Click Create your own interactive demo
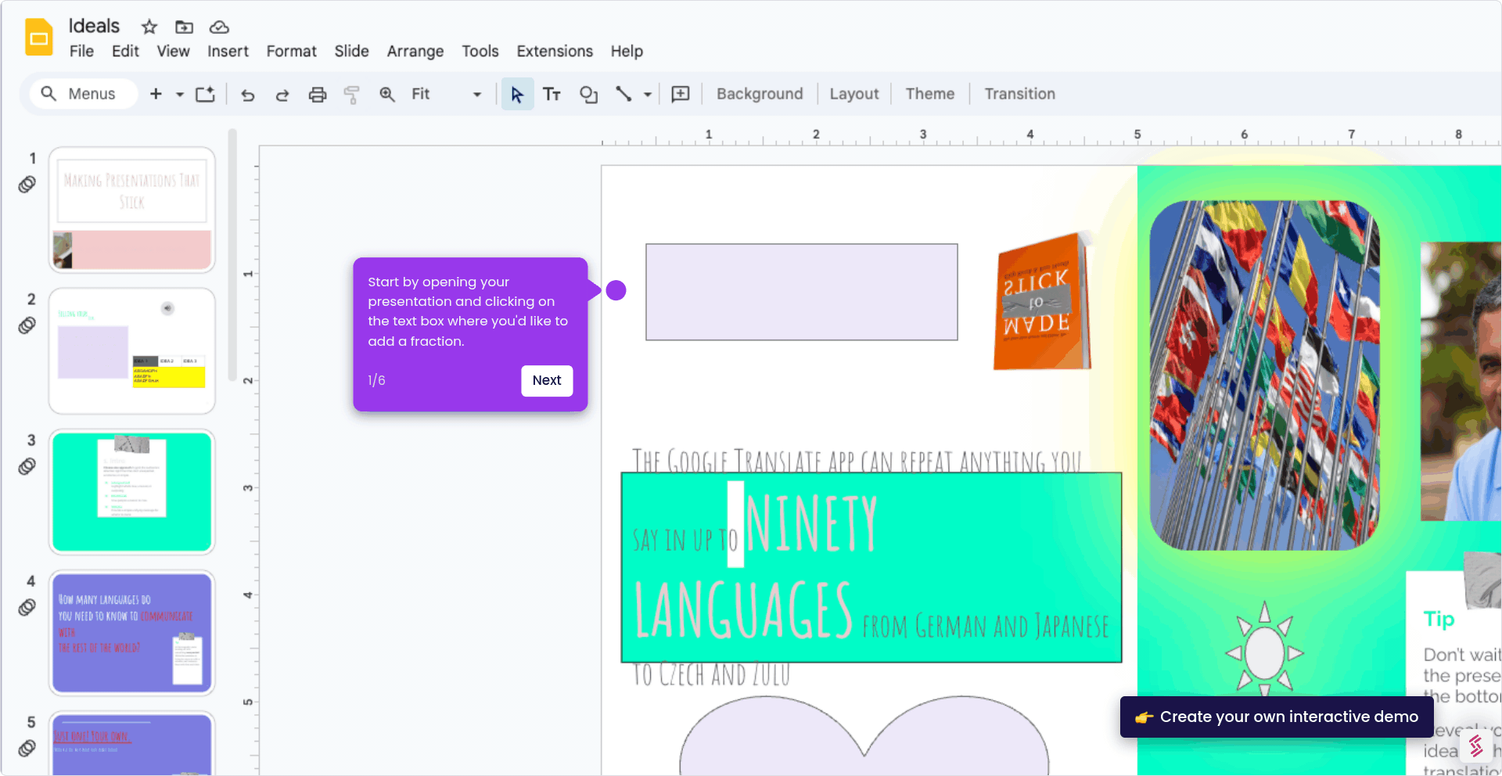1502x776 pixels. 1277,717
